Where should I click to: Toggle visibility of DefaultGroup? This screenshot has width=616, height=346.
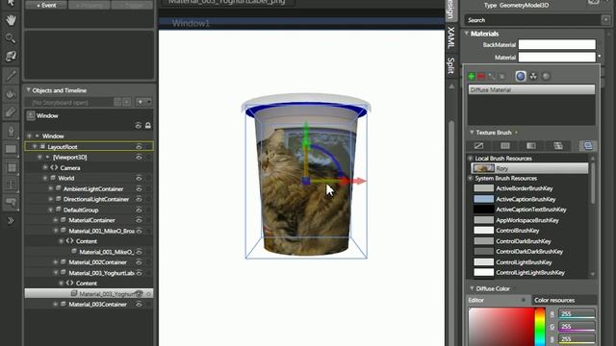(x=139, y=210)
